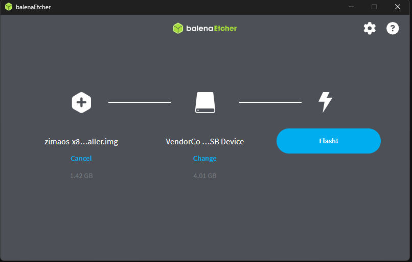
Task: Minimize the balenaEtcher window
Action: [351, 7]
